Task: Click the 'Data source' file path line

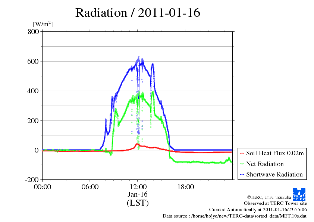Action: (x=235, y=216)
